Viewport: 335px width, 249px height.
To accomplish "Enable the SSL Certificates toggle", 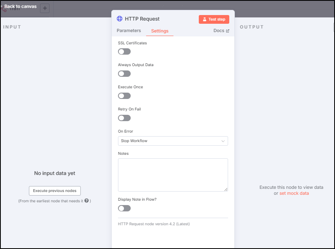I will click(x=124, y=51).
